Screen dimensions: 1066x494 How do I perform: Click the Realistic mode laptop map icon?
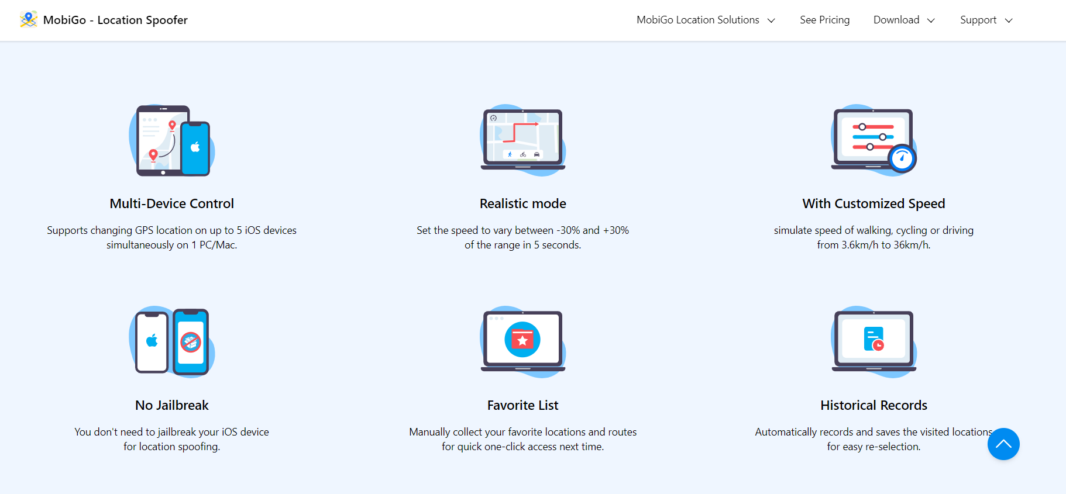tap(523, 140)
